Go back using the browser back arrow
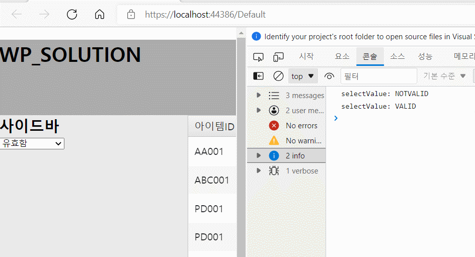 pyautogui.click(x=17, y=14)
